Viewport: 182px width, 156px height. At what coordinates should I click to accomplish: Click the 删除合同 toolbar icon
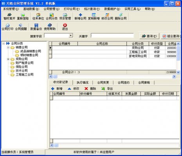tap(121, 15)
